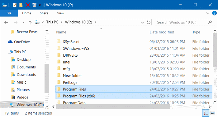
Task: Click the Recycle Bin icon in quick access toolbar
Action: 34,5
